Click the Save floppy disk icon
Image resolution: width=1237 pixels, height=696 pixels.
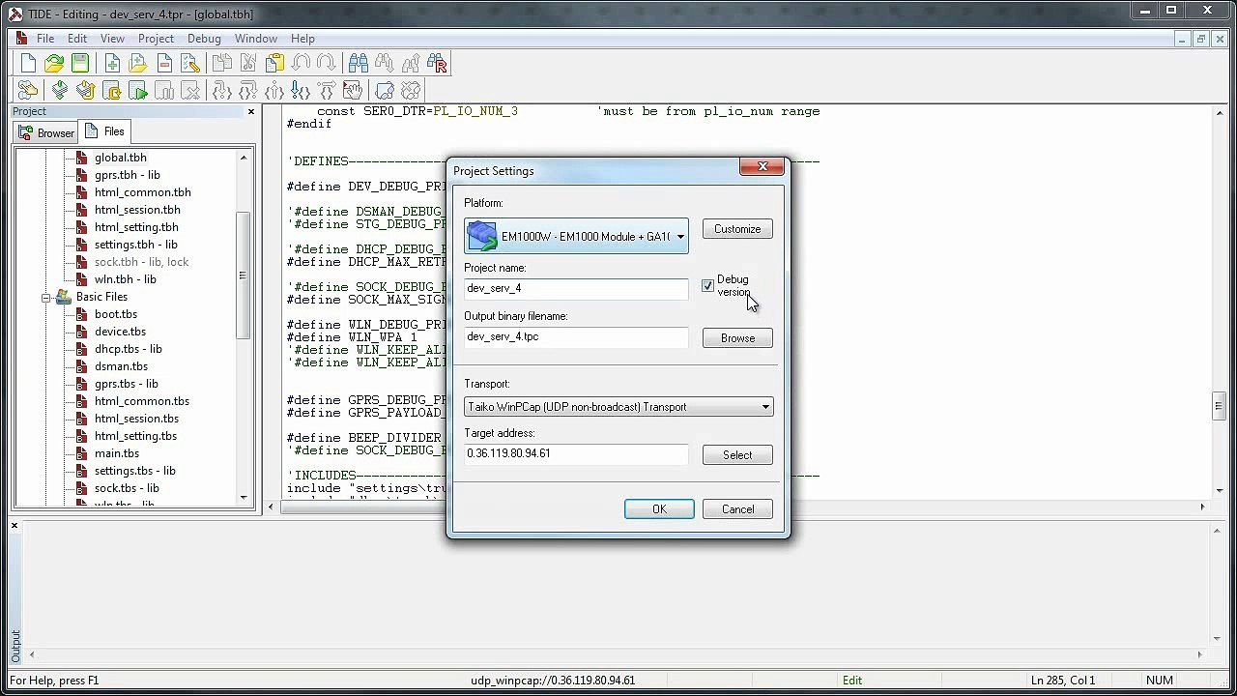point(80,64)
